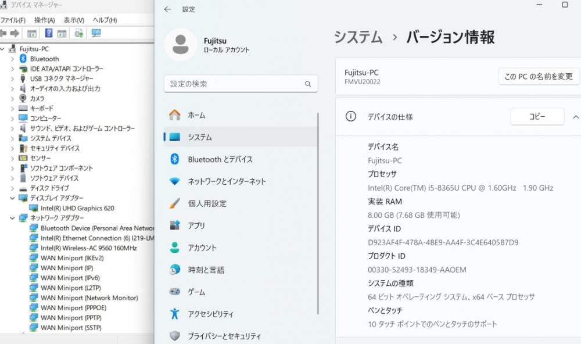The image size is (581, 344).
Task: Open Bluetooth とデバイス settings page
Action: (241, 159)
